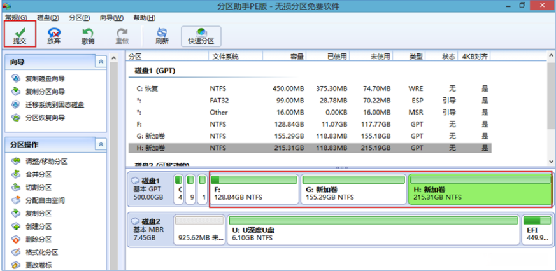The width and height of the screenshot is (556, 271).
Task: Collapse the 向导 panel with its chevron
Action: [101, 62]
